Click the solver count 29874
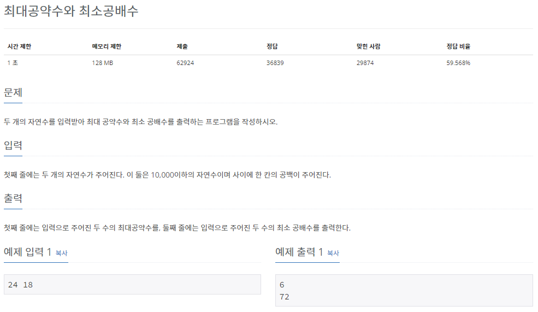538x312 pixels. pos(365,63)
